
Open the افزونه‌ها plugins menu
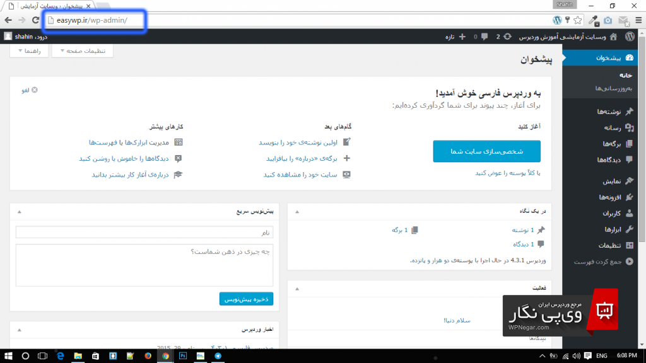[610, 197]
